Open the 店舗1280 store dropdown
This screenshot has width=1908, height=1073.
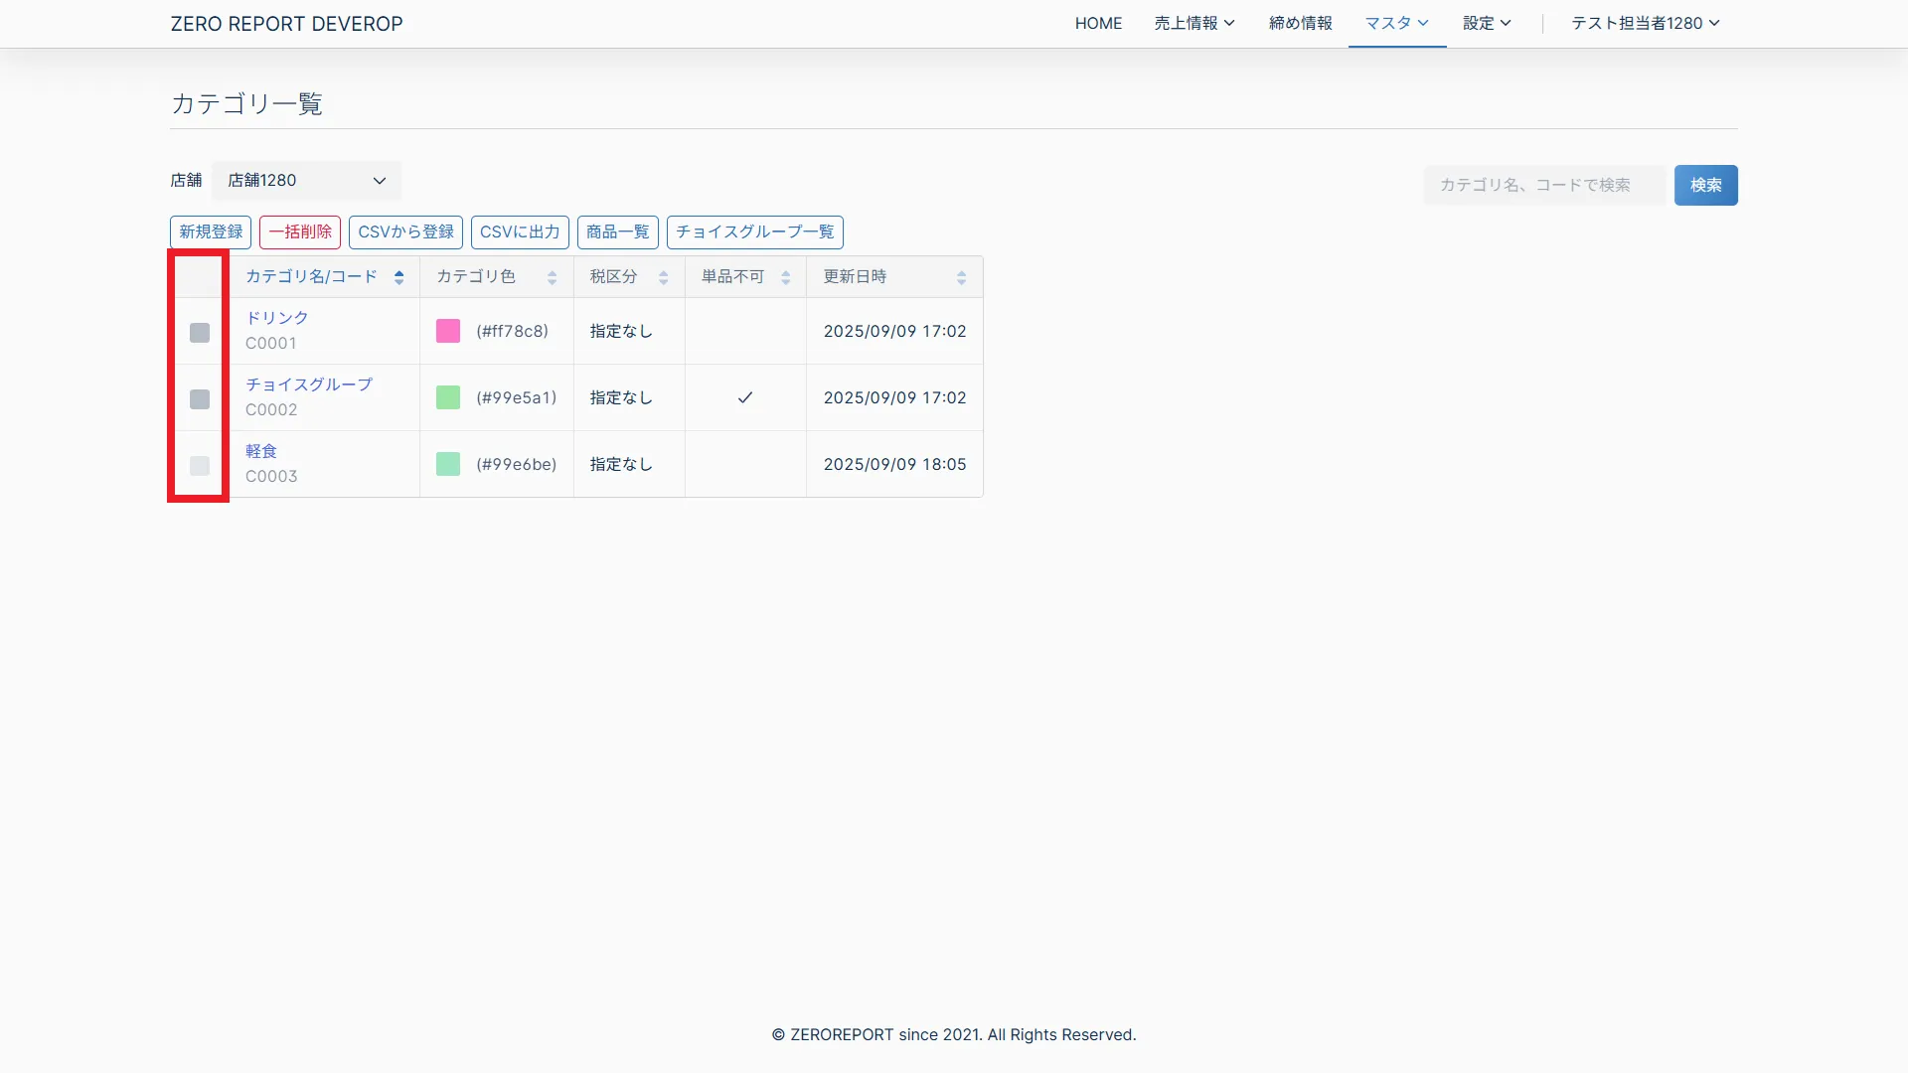tap(306, 181)
